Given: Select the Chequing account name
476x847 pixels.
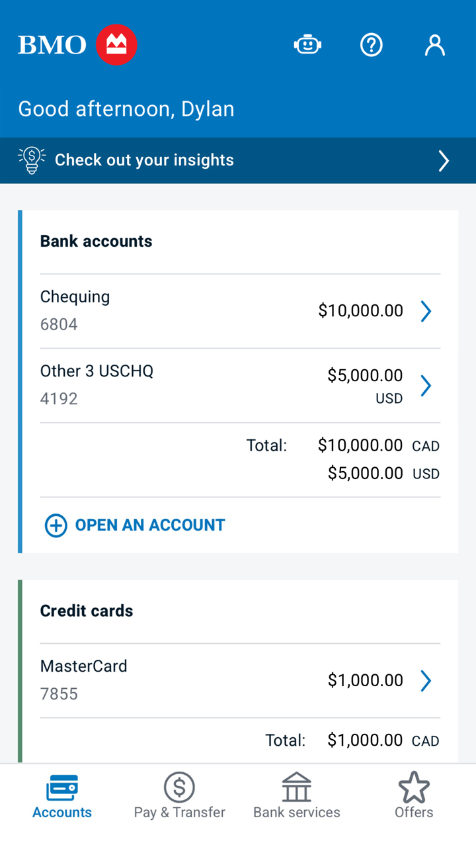Looking at the screenshot, I should [x=75, y=297].
